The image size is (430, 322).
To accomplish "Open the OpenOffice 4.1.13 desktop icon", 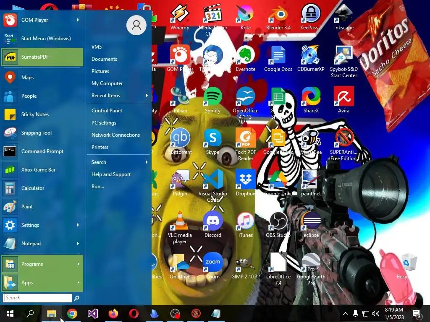I will (245, 103).
